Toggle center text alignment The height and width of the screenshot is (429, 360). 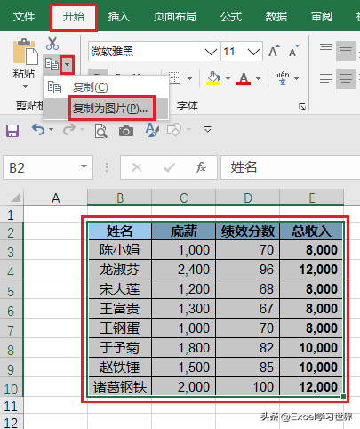346,78
